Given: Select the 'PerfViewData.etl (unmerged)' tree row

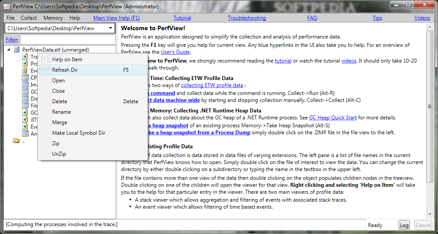Looking at the screenshot, I should tap(56, 50).
